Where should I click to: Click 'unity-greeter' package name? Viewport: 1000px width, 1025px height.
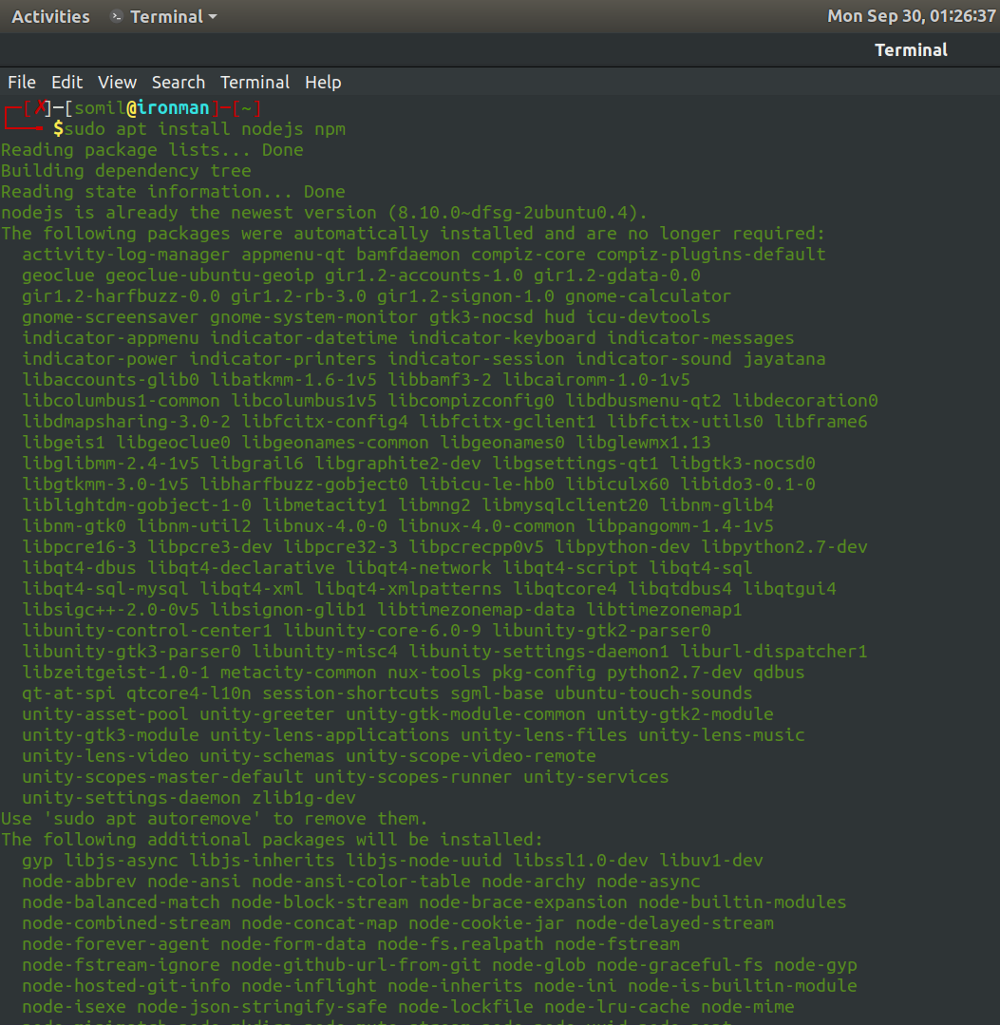click(x=267, y=714)
